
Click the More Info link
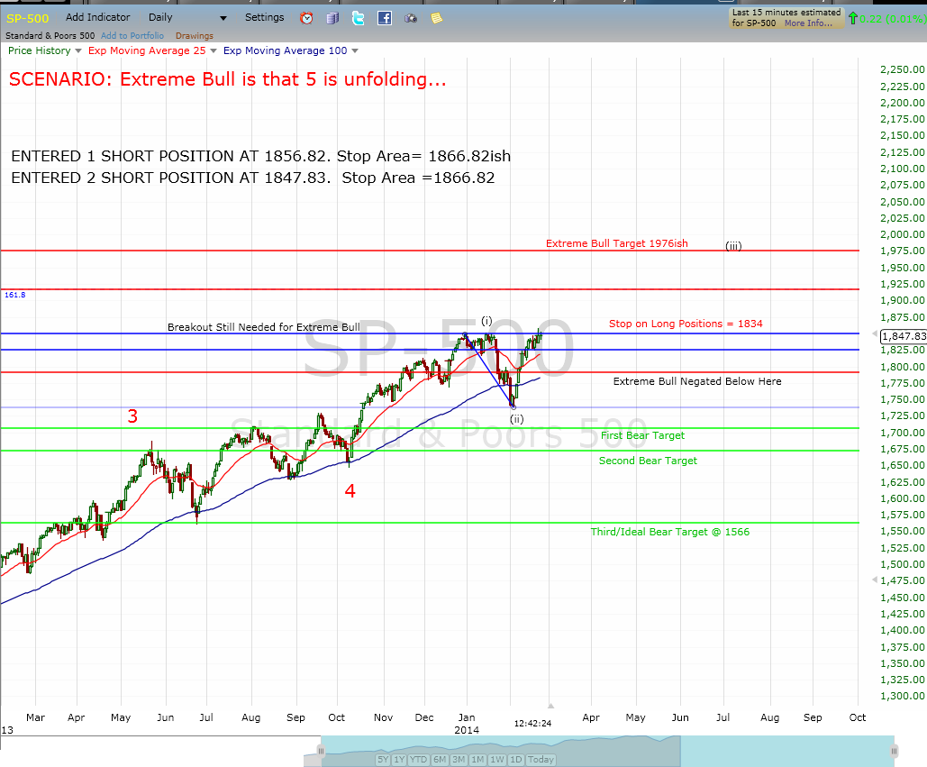point(808,23)
